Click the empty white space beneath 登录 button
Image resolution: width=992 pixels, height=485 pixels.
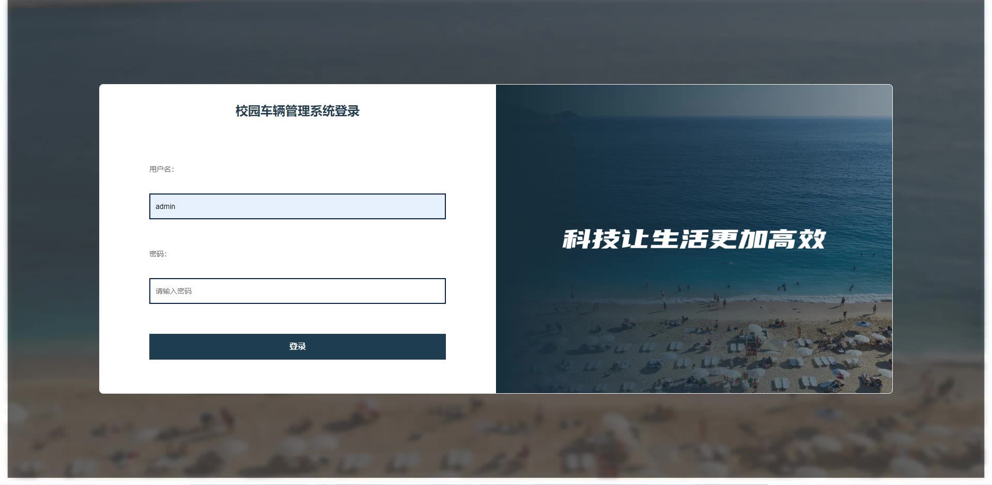[297, 377]
